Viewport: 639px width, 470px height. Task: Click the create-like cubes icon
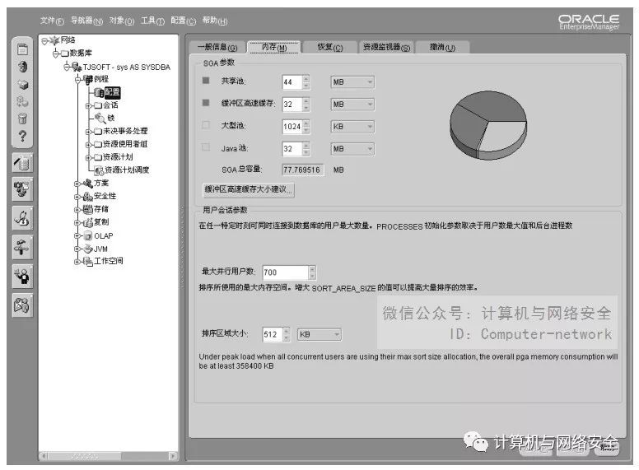(22, 101)
